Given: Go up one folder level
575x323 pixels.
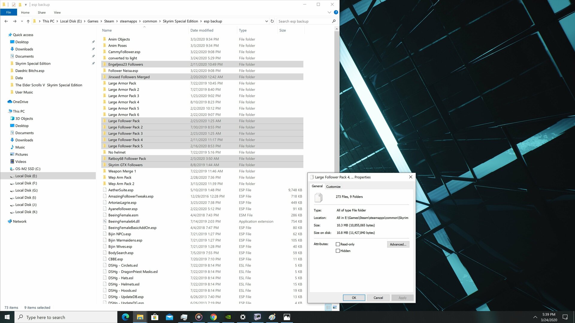Looking at the screenshot, I should pos(28,21).
